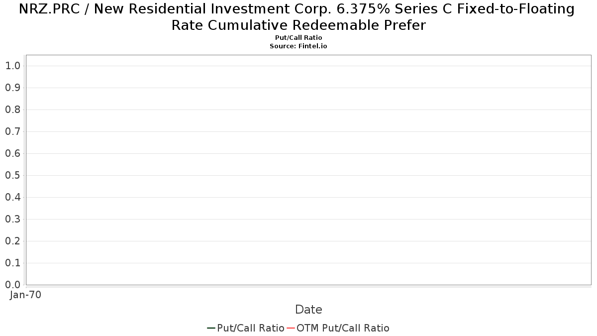The image size is (597, 336).
Task: Toggle the Put/Call Ratio legend entry
Action: [x=246, y=328]
